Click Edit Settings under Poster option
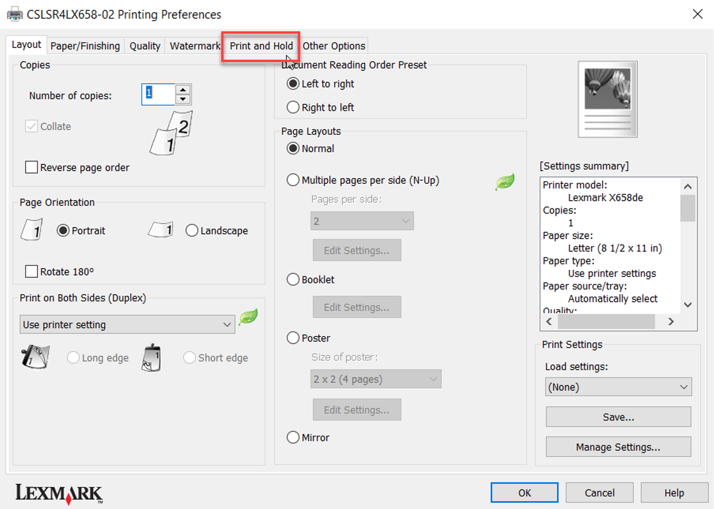Screen dimensions: 714x509 pos(357,410)
